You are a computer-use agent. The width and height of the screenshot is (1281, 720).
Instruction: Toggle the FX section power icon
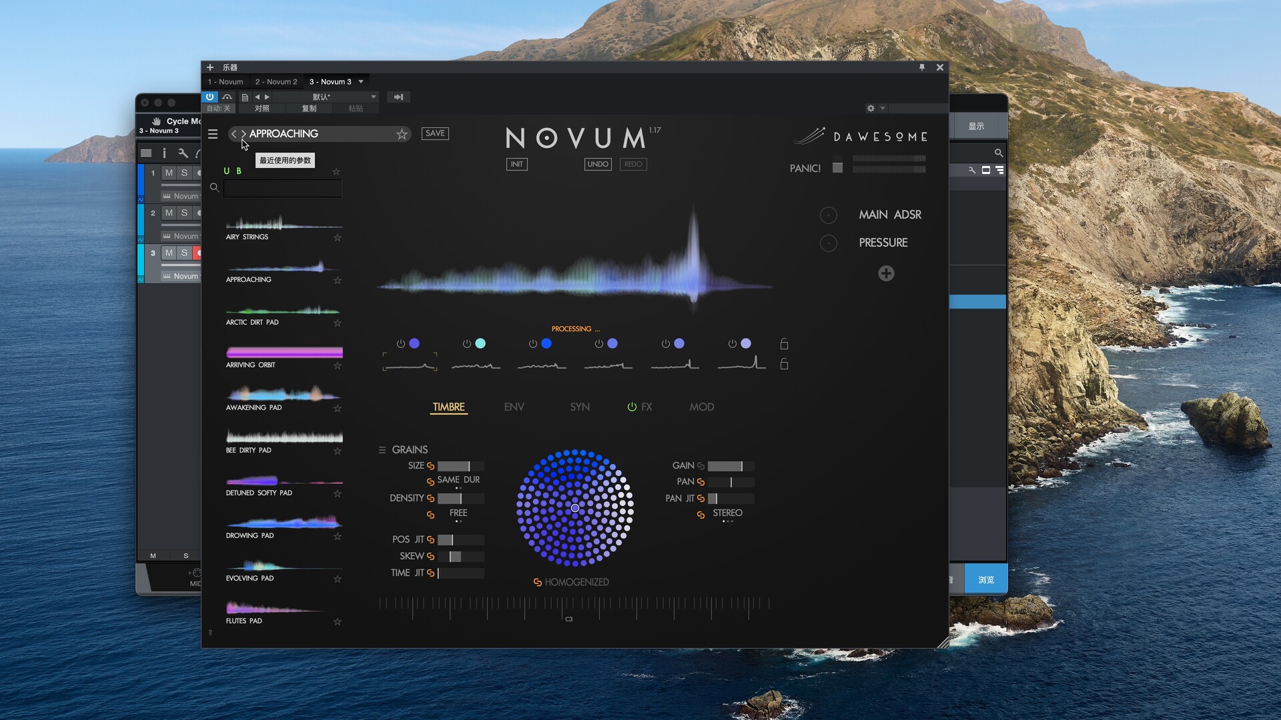[x=631, y=407]
